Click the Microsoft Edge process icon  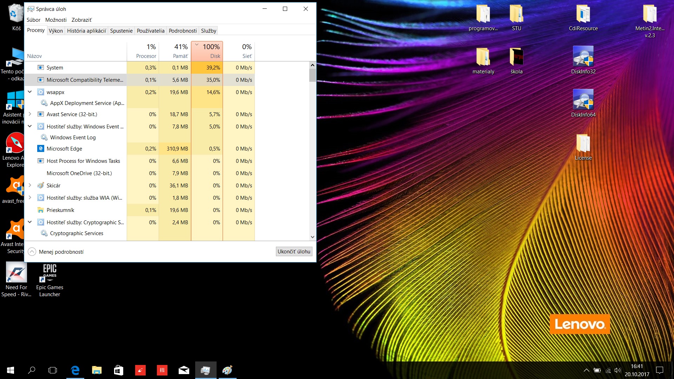(41, 148)
